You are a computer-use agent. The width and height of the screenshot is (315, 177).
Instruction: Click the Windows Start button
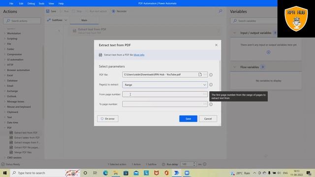(x=5, y=173)
